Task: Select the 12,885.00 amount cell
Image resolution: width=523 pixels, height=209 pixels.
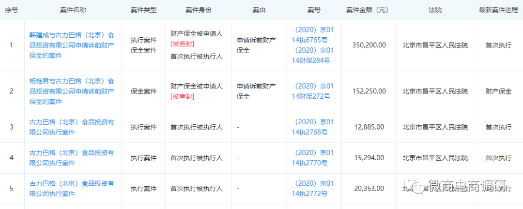Action: tap(369, 127)
